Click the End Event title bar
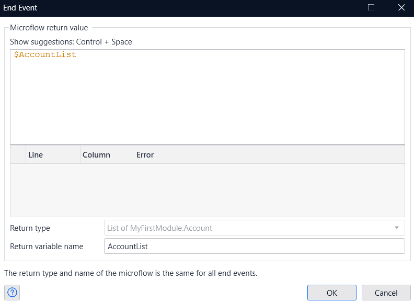The height and width of the screenshot is (302, 414). coord(157,8)
